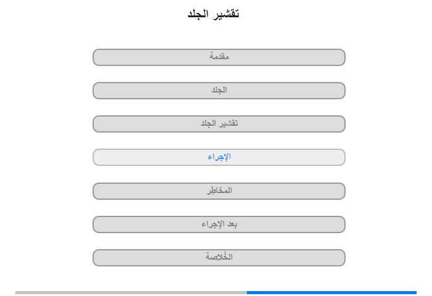Choose the skin peeling (تقشير الجلد) menu entry

click(218, 124)
